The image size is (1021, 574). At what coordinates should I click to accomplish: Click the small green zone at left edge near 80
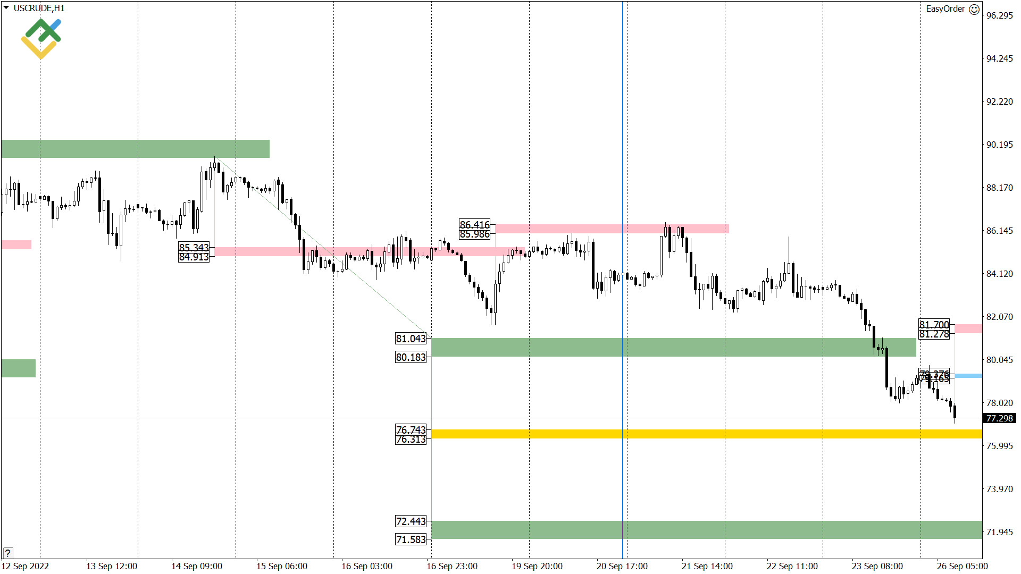point(18,368)
